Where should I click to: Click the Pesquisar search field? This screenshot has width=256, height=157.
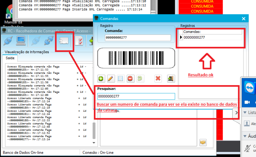[x=136, y=96]
